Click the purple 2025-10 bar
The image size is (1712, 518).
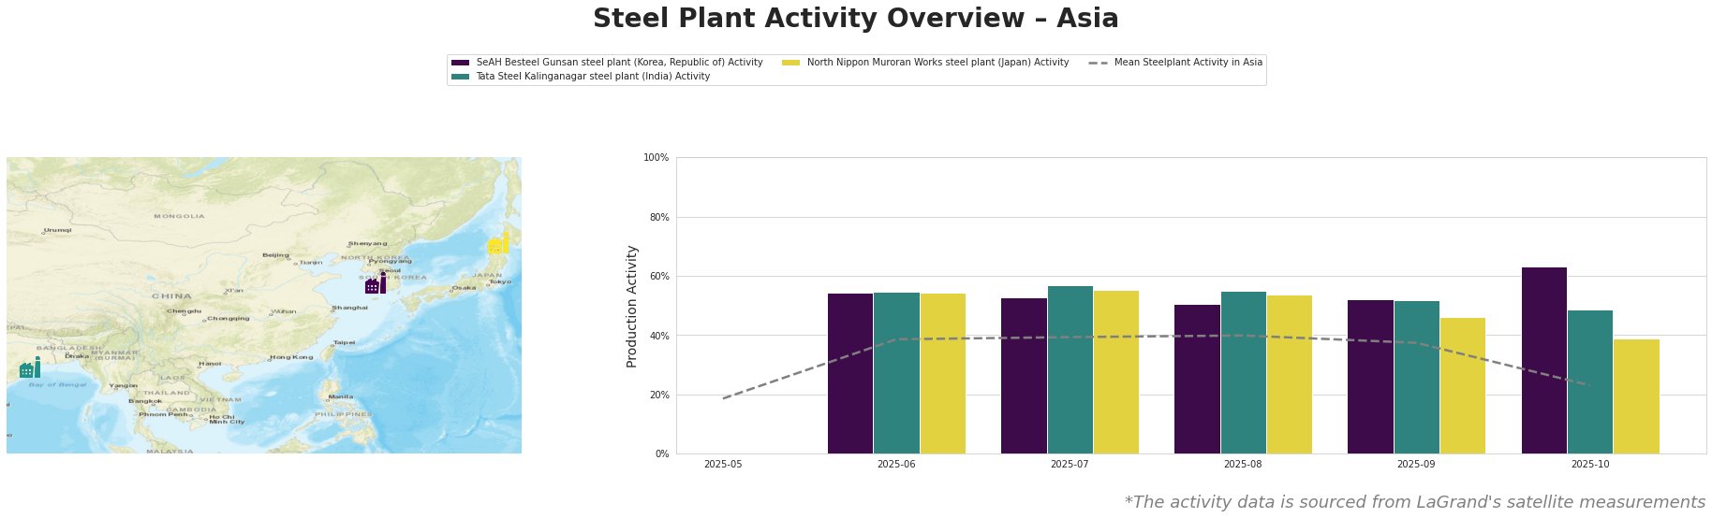coord(1543,360)
